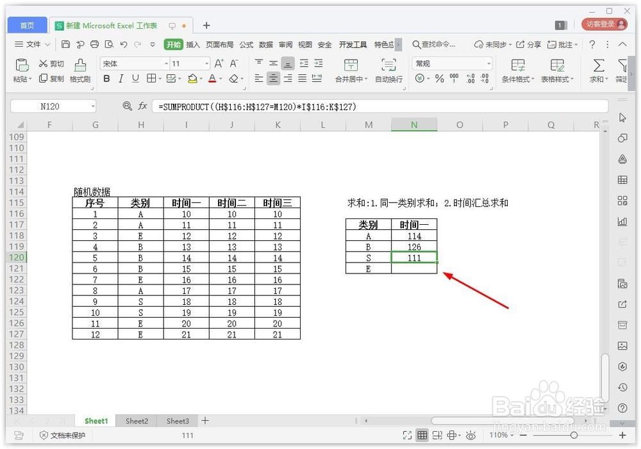This screenshot has height=449, width=641.
Task: Open the font color A swatch
Action: [212, 78]
